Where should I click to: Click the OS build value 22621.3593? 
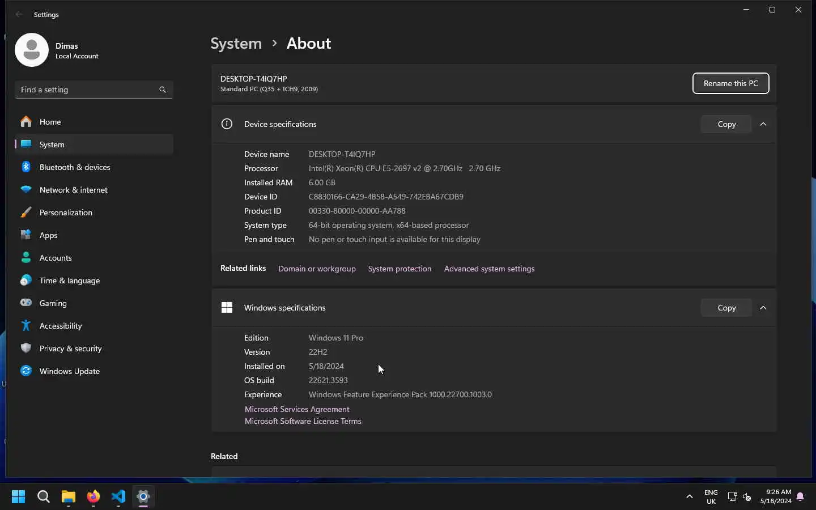pyautogui.click(x=328, y=380)
